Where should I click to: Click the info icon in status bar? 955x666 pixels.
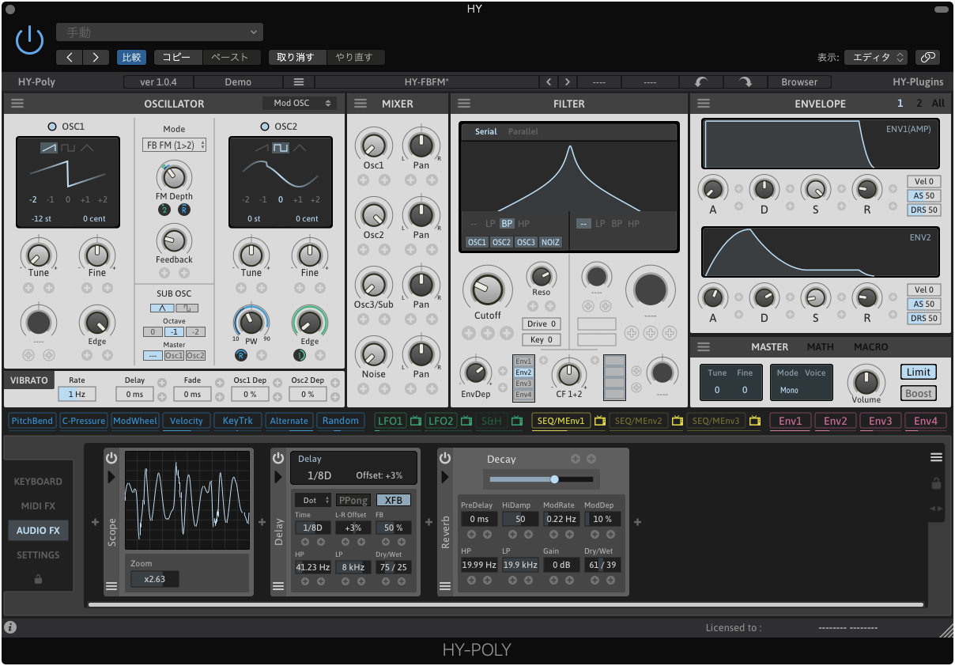10,627
